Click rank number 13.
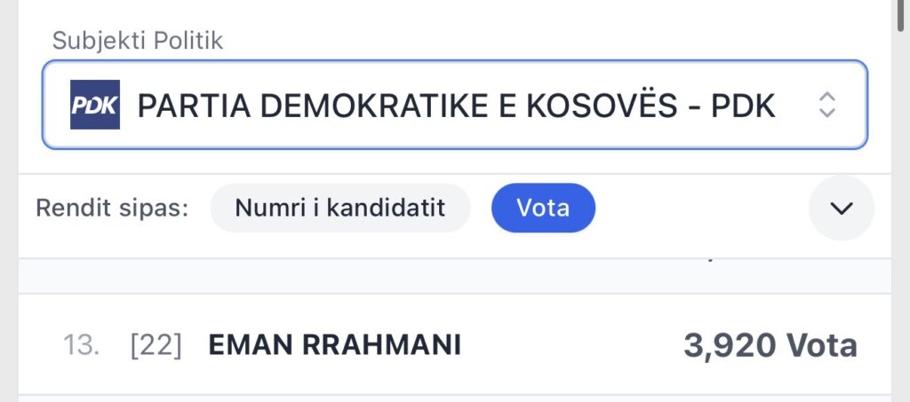 [x=81, y=345]
